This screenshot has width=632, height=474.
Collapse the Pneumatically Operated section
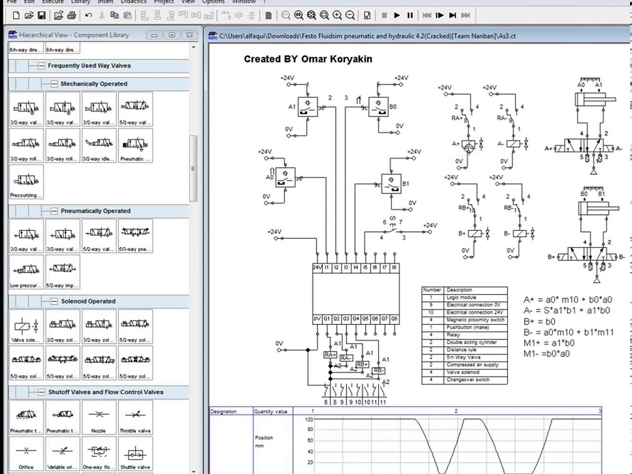(53, 211)
